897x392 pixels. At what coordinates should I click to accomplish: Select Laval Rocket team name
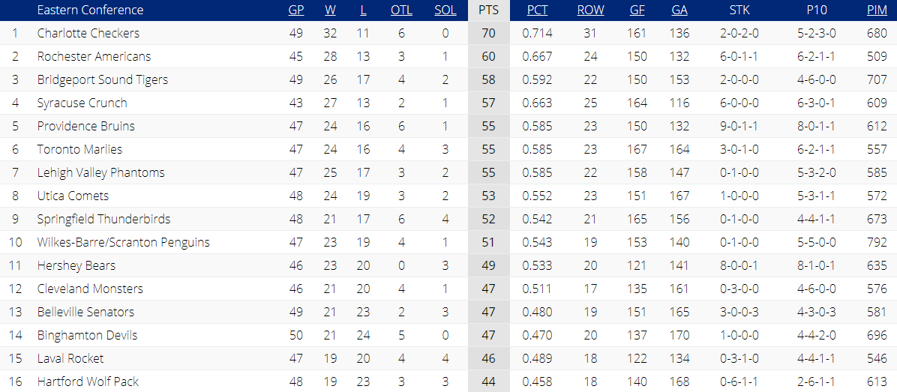[70, 358]
